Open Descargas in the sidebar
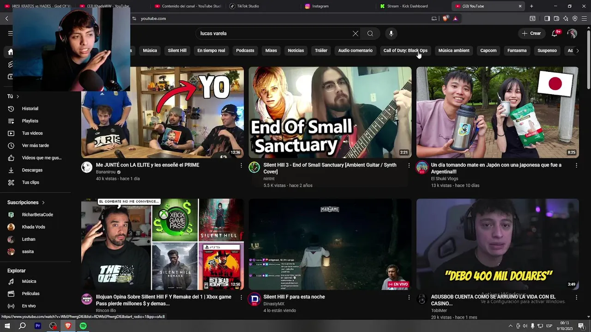Screen dimensions: 591x332 click(32, 170)
